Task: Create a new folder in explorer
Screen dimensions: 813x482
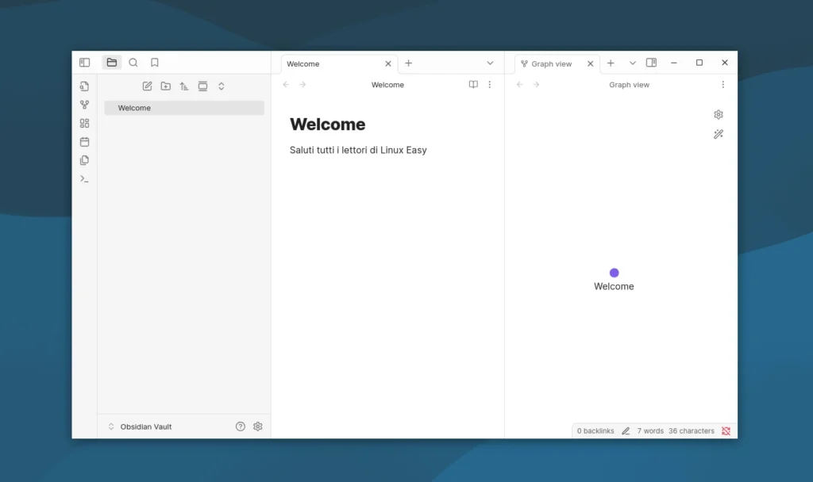Action: point(165,86)
